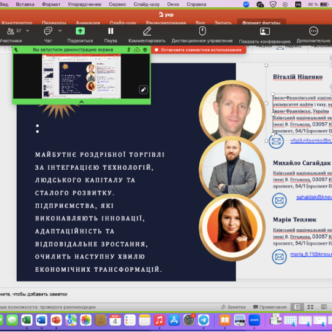Open the Сервис menu

[117, 4]
